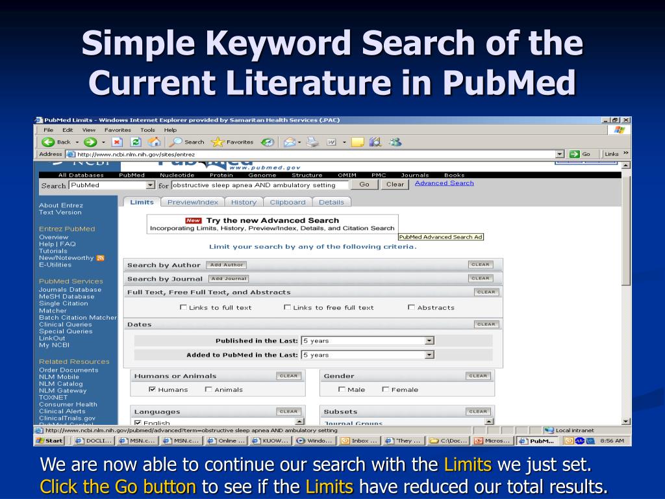Viewport: 665px width, 499px height.
Task: Open the Start menu button
Action: point(50,441)
